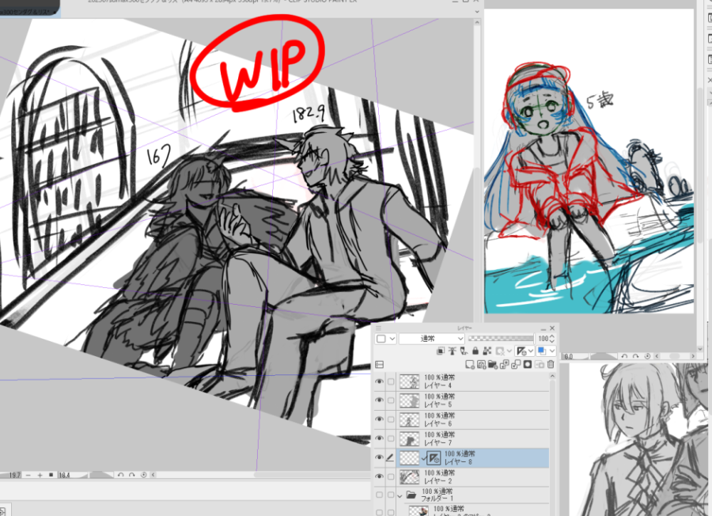Image resolution: width=712 pixels, height=516 pixels.
Task: Create new vector layer icon
Action: pos(481,364)
